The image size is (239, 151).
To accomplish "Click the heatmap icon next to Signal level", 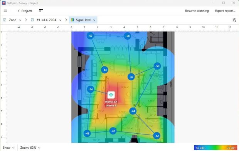I will click(x=72, y=20).
